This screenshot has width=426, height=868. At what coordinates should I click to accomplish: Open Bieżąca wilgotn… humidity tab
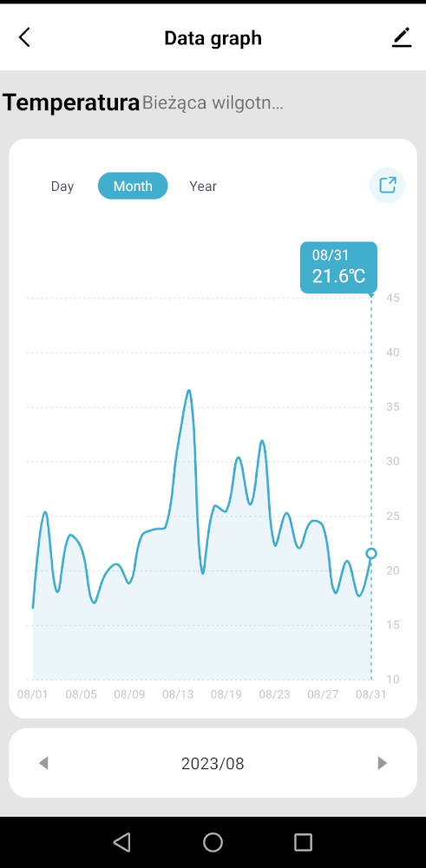213,103
